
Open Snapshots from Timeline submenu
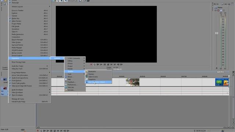coord(98,80)
